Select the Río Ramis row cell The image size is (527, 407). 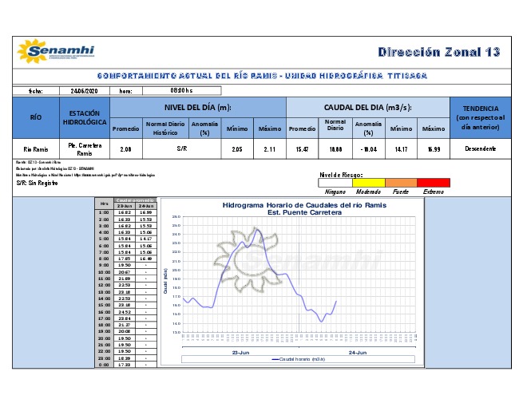point(36,148)
